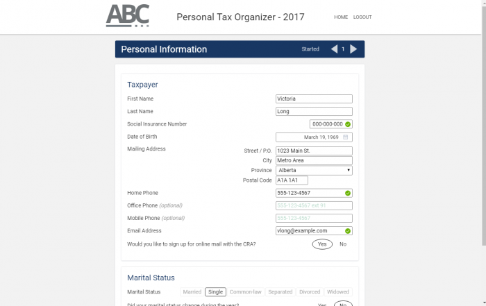Screen dimensions: 486x306
Task: Select Yes for CRA online mail
Action: pyautogui.click(x=322, y=244)
